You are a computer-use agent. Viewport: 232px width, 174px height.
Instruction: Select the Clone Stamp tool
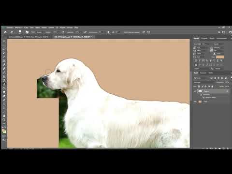point(4,76)
